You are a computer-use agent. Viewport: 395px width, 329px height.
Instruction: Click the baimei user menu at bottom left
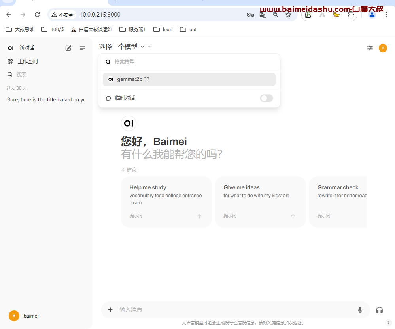pos(24,316)
